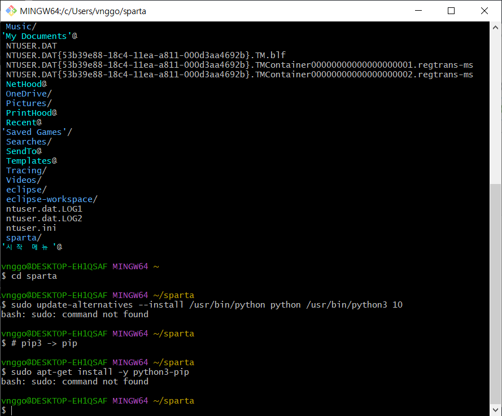Click the Searches/ directory entry
The image size is (502, 416).
tap(29, 142)
